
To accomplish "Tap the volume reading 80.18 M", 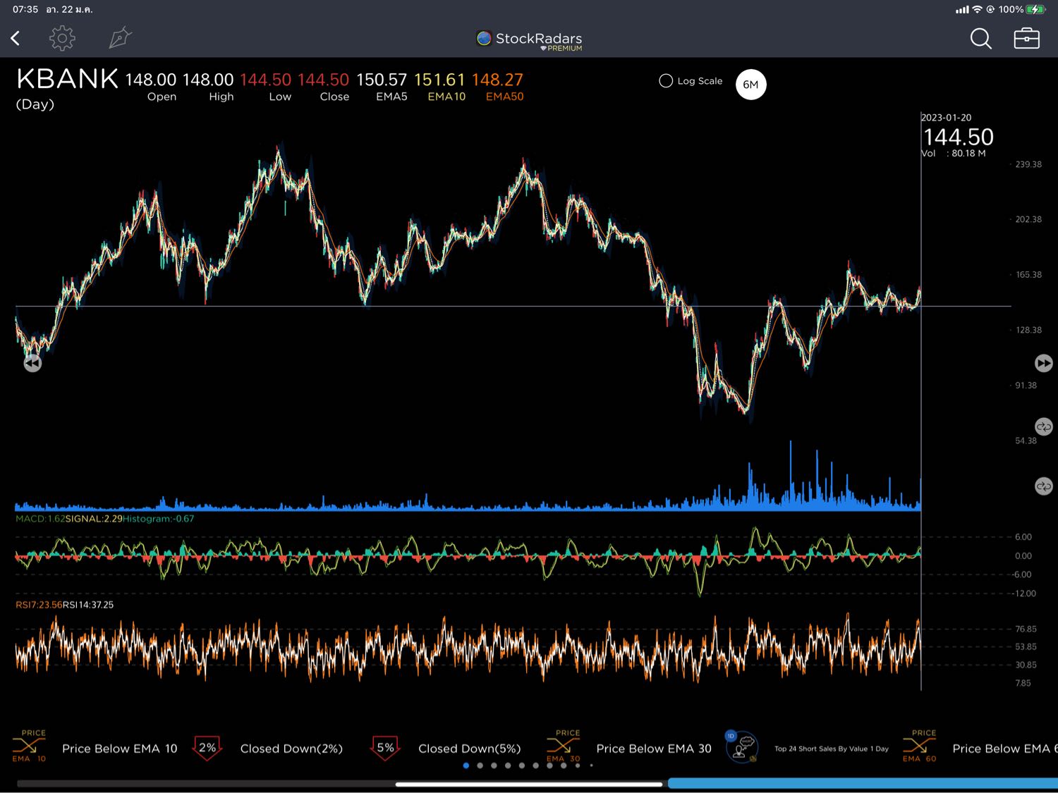I will 968,153.
